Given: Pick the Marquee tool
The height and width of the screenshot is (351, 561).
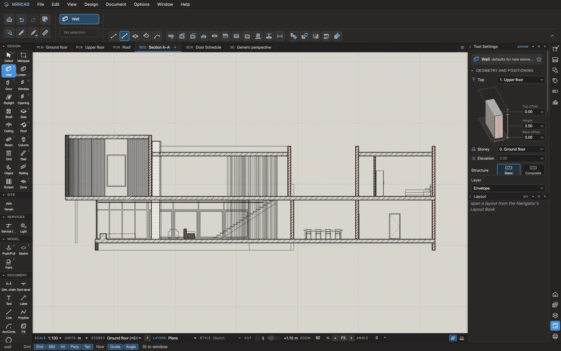Looking at the screenshot, I should pos(23,57).
